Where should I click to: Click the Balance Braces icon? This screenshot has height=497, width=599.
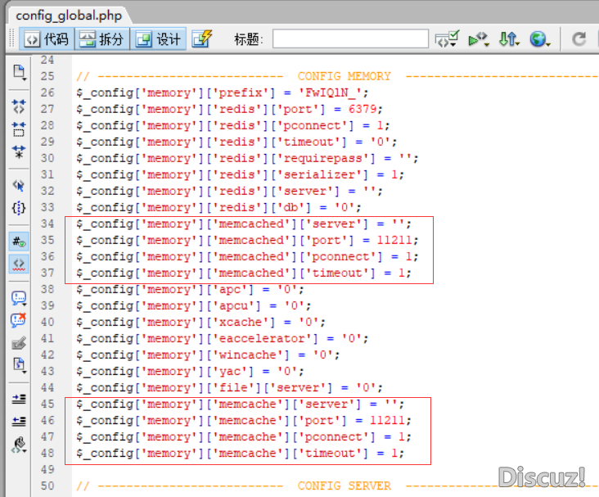18,208
